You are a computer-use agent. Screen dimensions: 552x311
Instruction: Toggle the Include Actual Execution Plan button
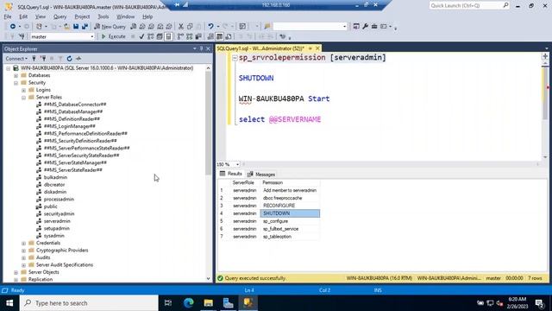click(180, 36)
